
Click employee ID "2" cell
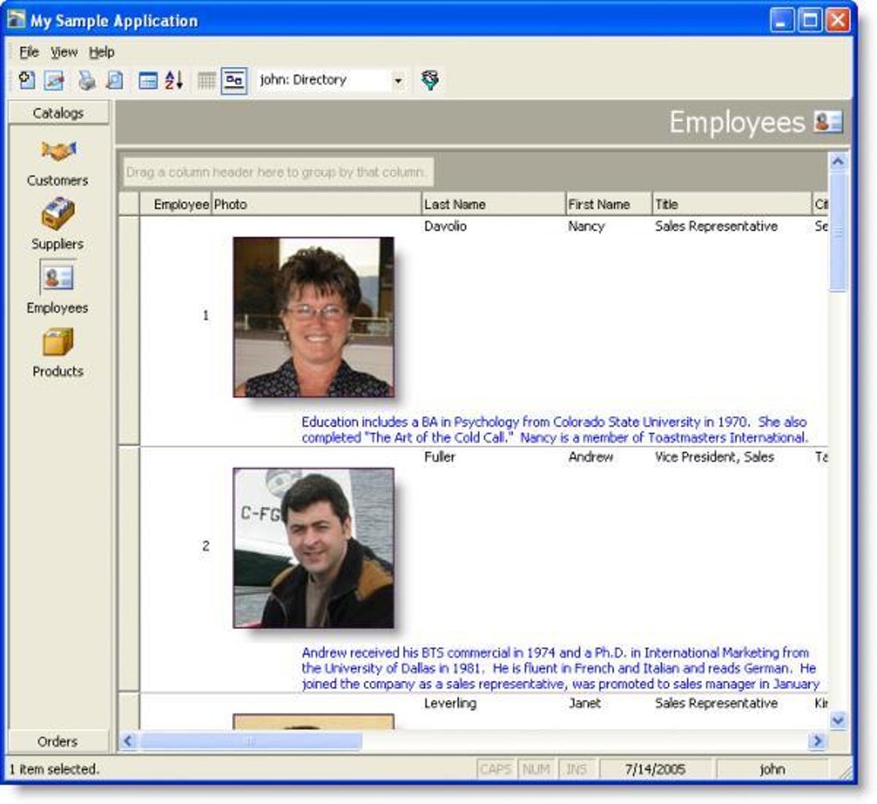[x=205, y=545]
